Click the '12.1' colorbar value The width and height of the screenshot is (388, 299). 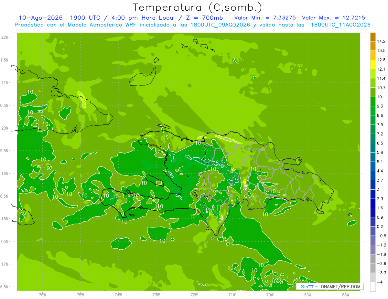coord(382,69)
